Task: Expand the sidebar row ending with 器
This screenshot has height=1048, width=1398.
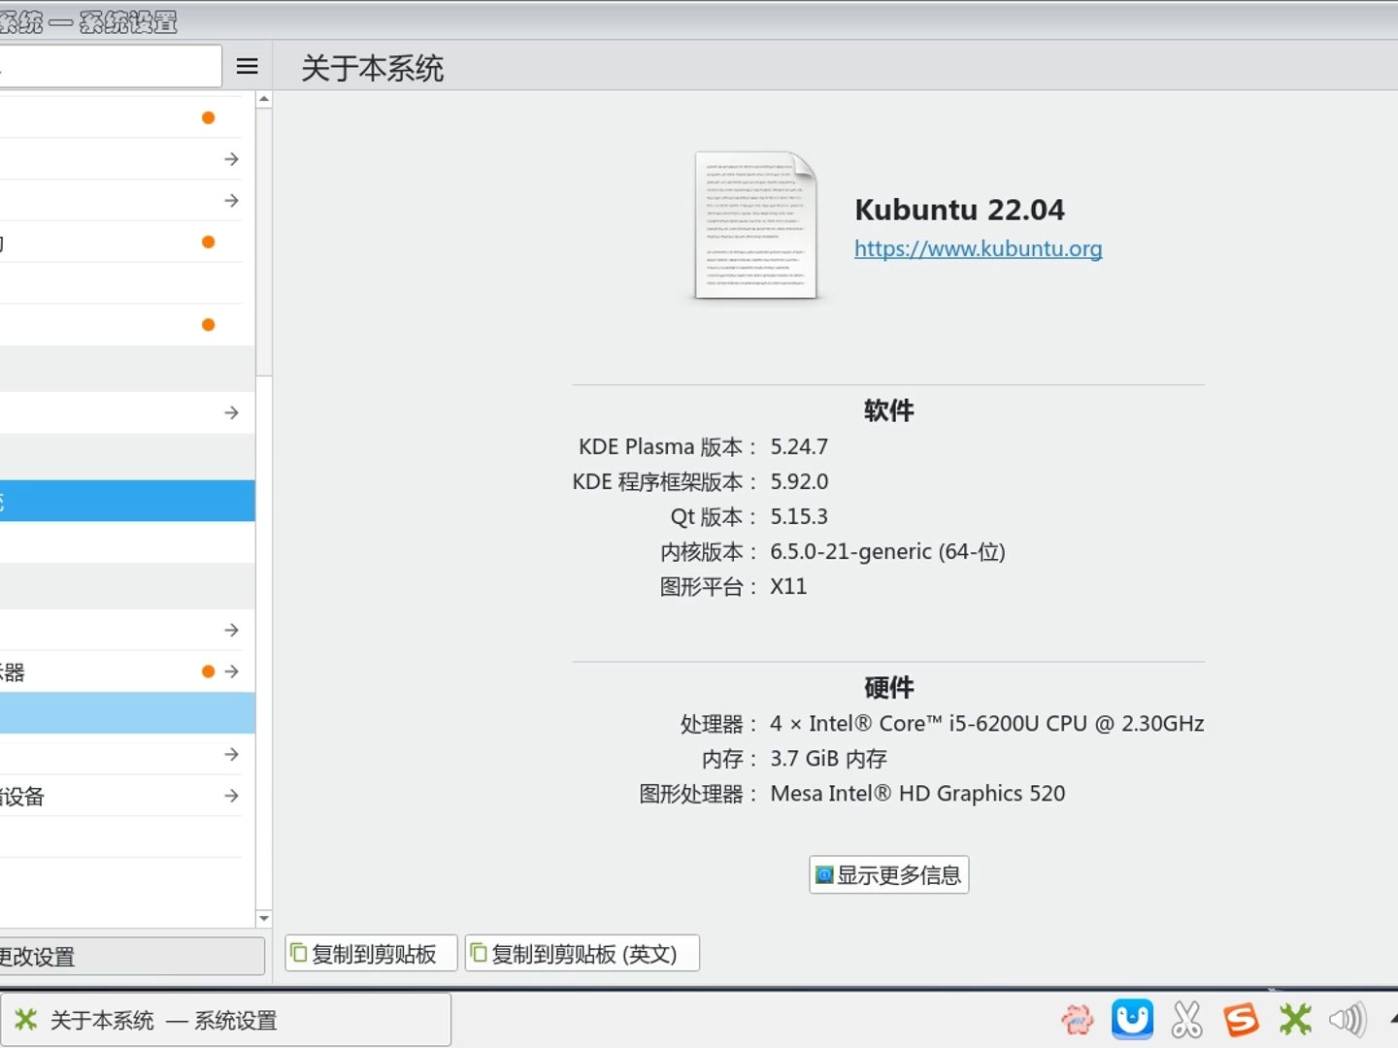Action: pyautogui.click(x=231, y=671)
